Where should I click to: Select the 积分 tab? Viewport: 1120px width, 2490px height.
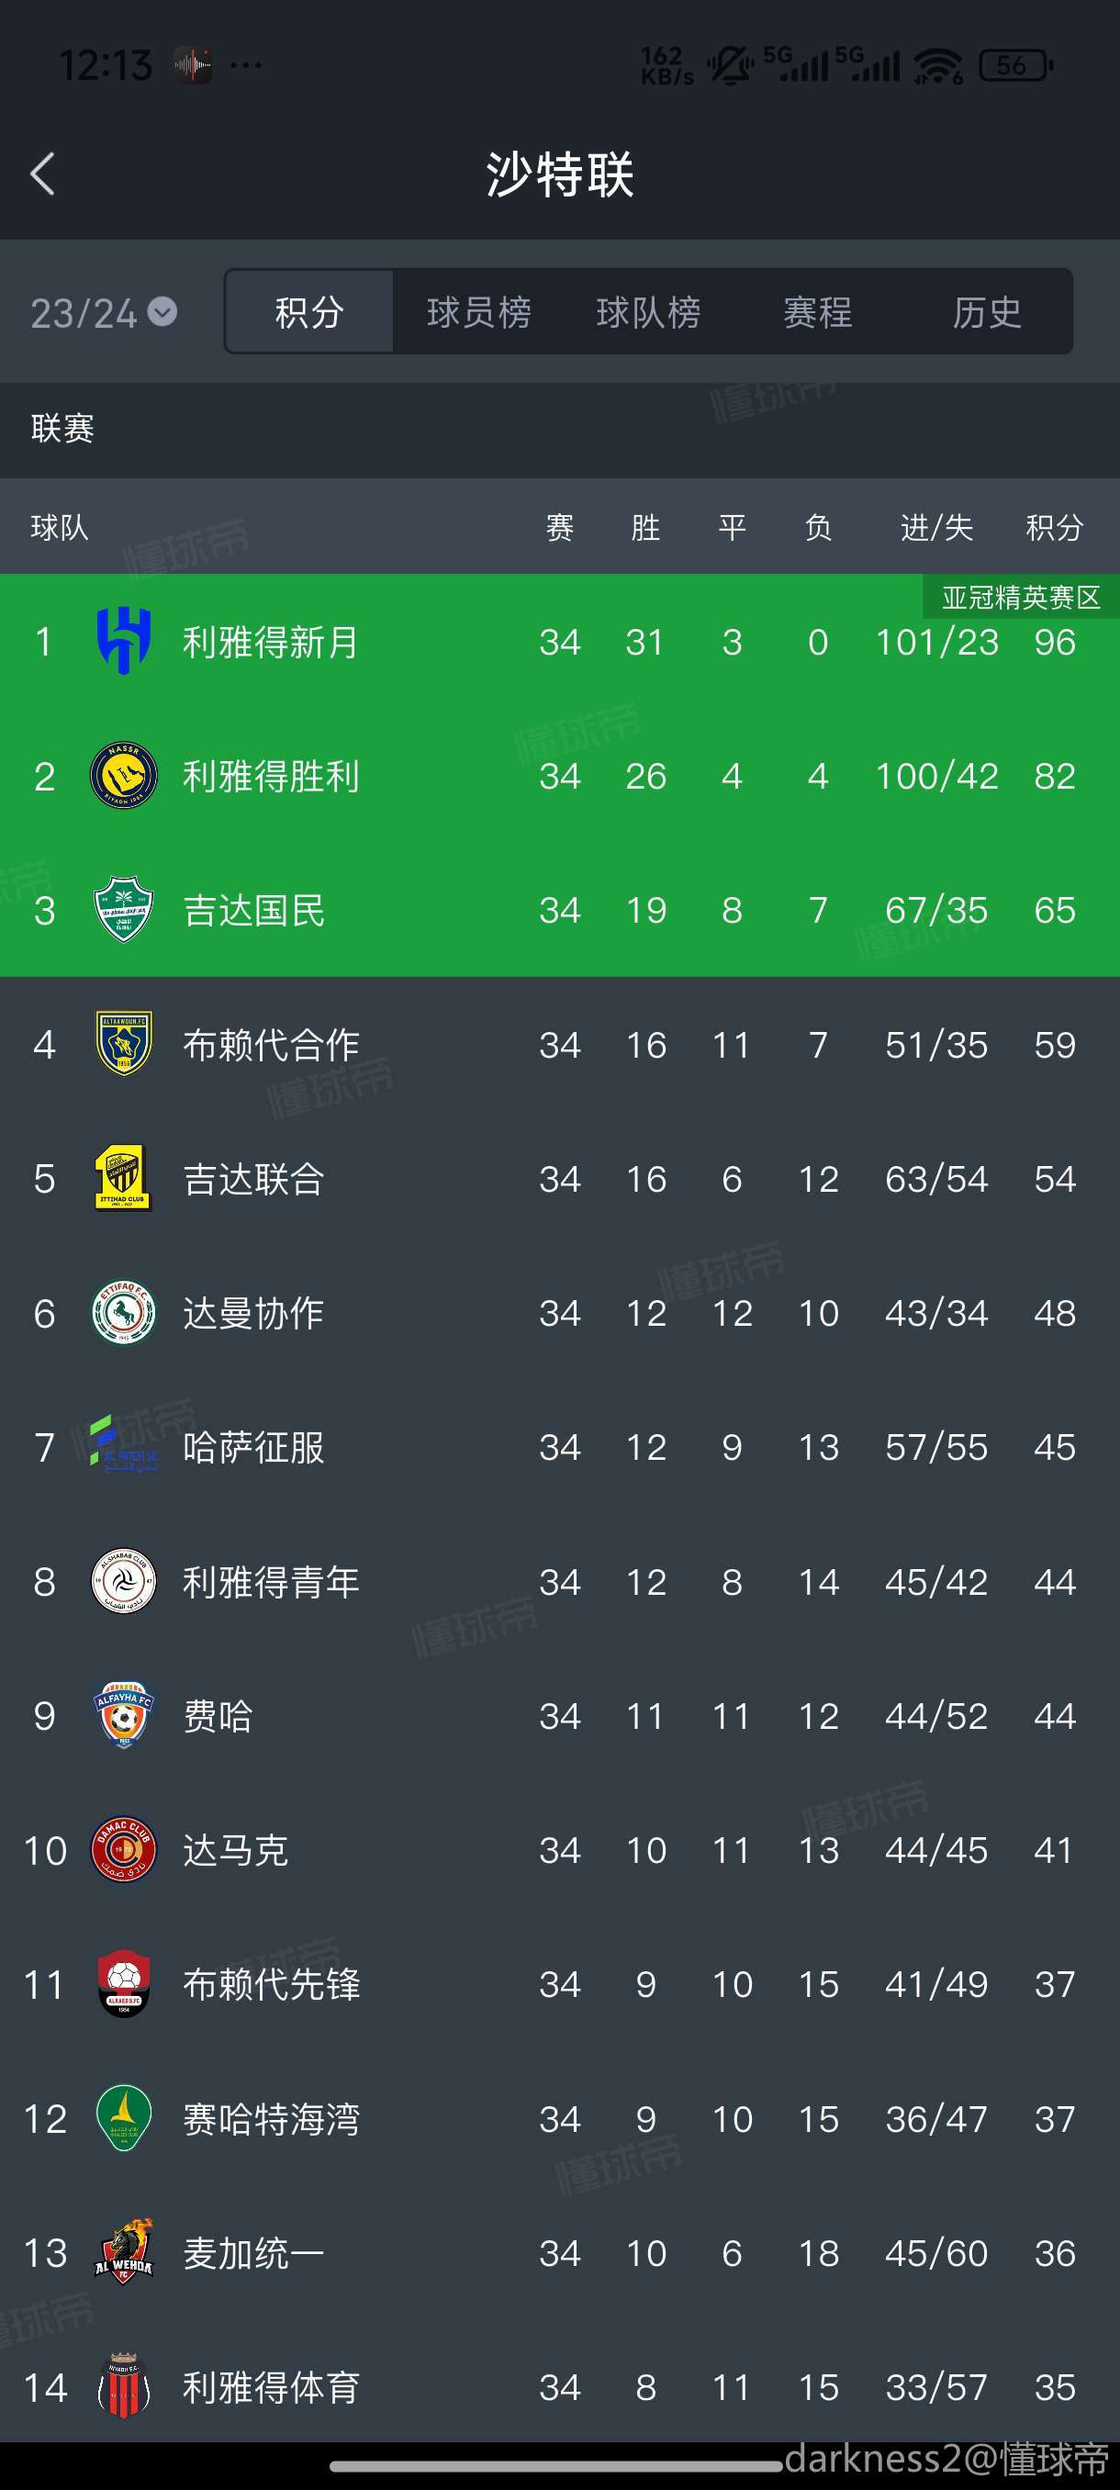click(309, 312)
